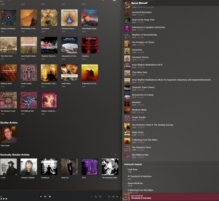
Task: Open the Persistent Visions album cover
Action: pyautogui.click(x=69, y=18)
